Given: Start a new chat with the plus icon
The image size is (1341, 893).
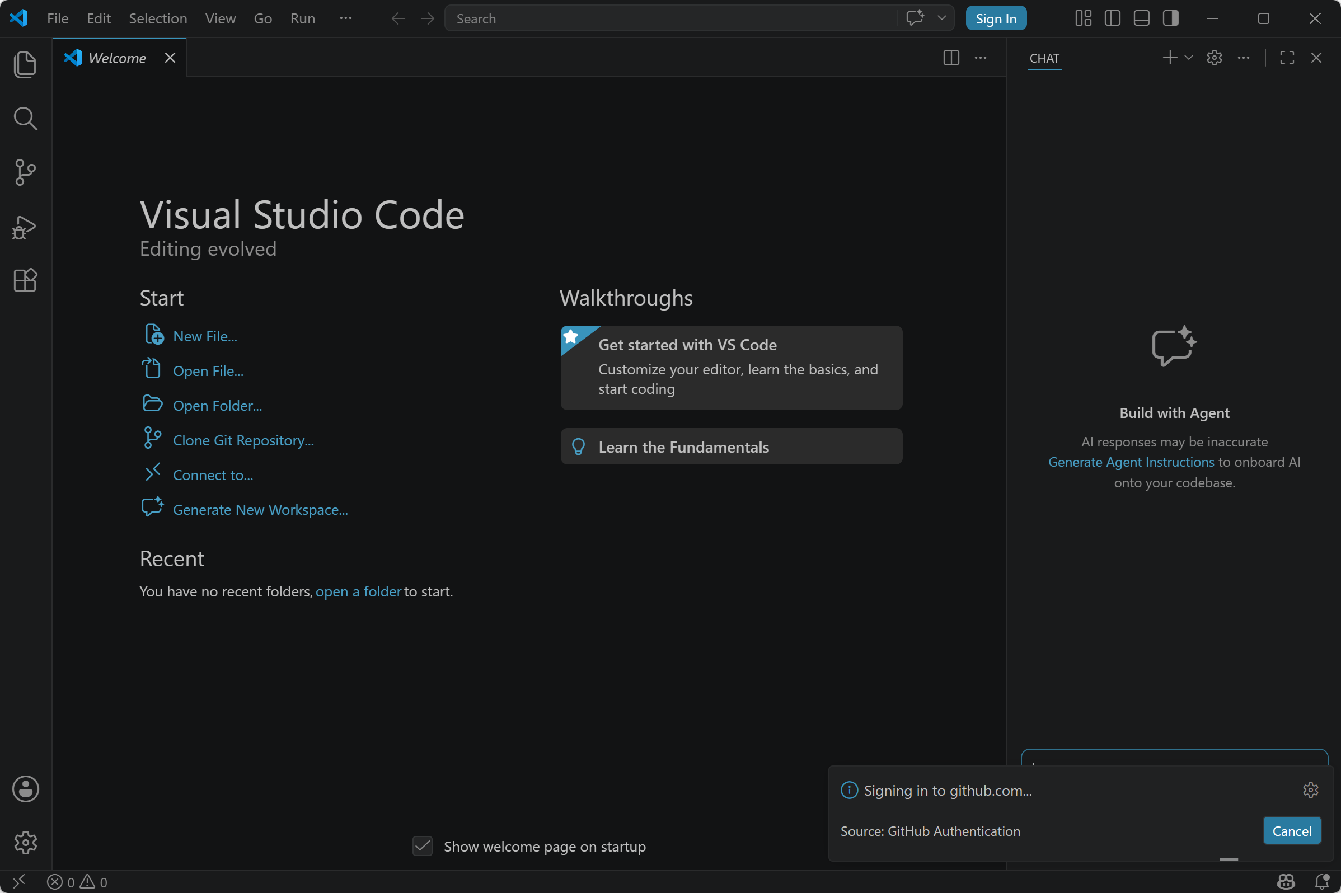Looking at the screenshot, I should point(1170,58).
